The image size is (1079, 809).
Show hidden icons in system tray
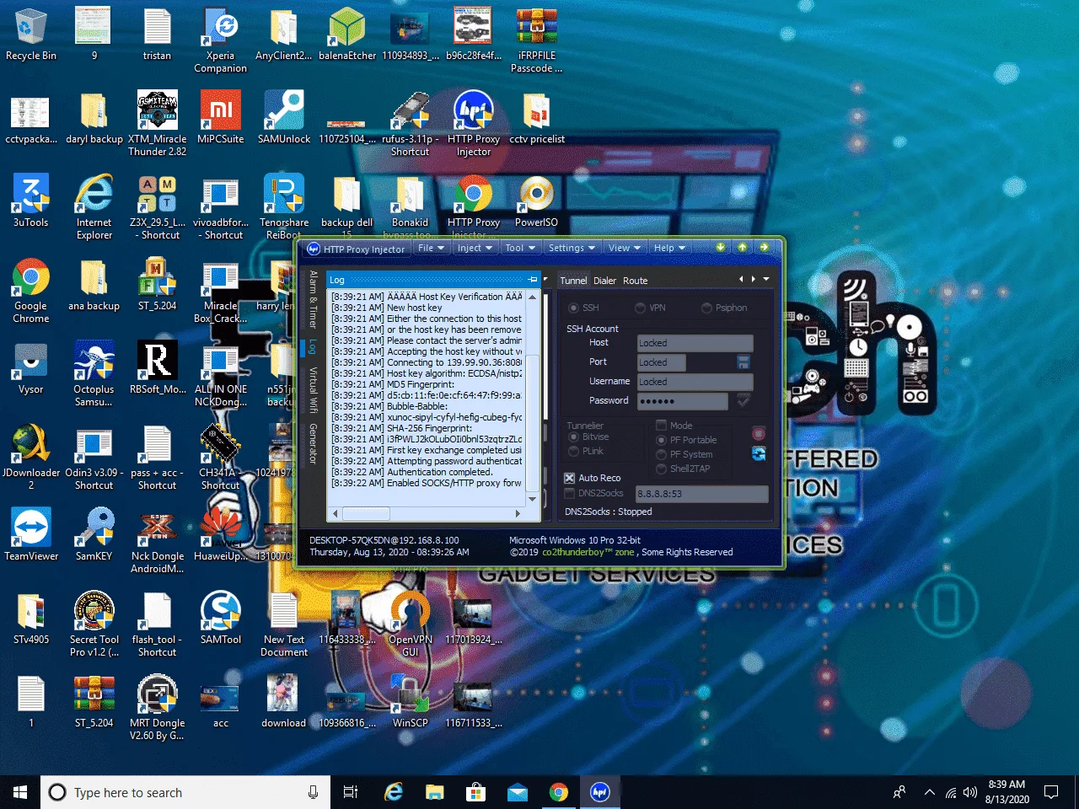(929, 792)
